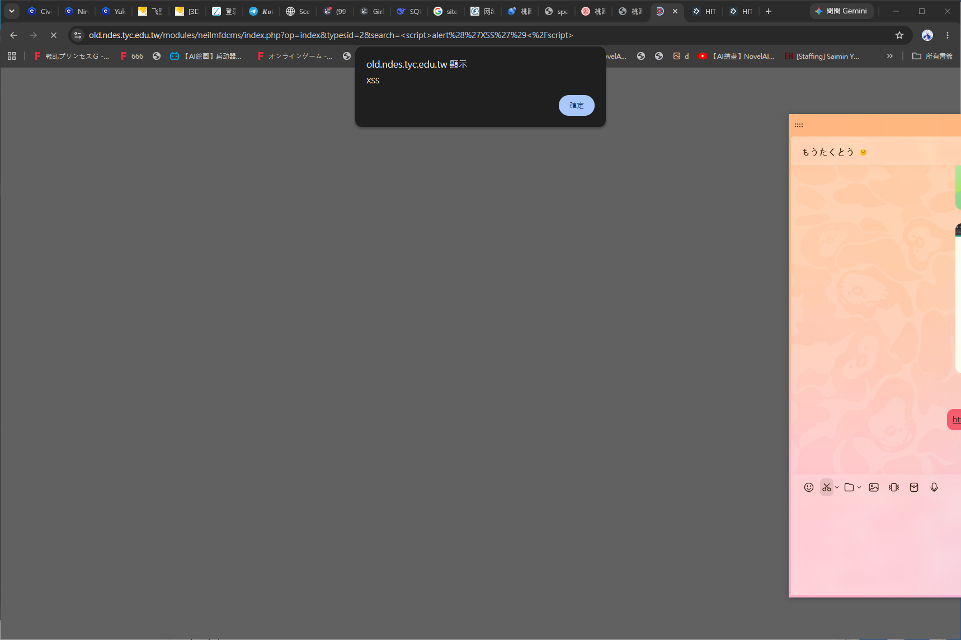Click the folder icon in chat toolbar
The width and height of the screenshot is (961, 640).
pos(849,487)
